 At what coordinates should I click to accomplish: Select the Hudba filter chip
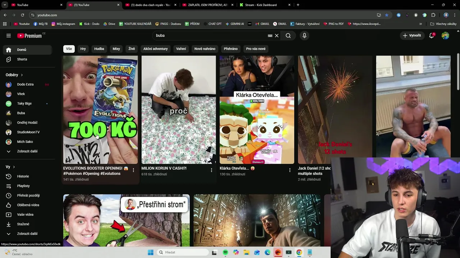click(99, 49)
